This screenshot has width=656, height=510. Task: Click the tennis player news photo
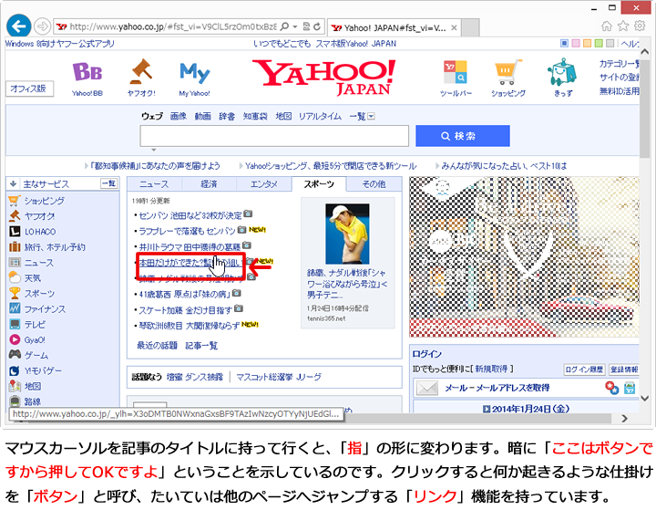[347, 234]
